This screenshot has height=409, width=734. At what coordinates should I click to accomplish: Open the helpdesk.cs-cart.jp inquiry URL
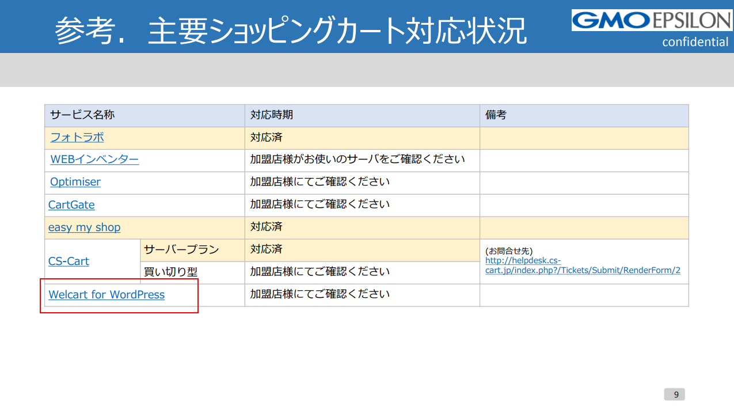(x=583, y=266)
